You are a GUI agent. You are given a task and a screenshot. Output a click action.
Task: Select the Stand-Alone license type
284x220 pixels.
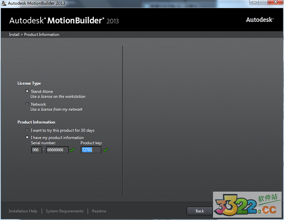click(27, 91)
